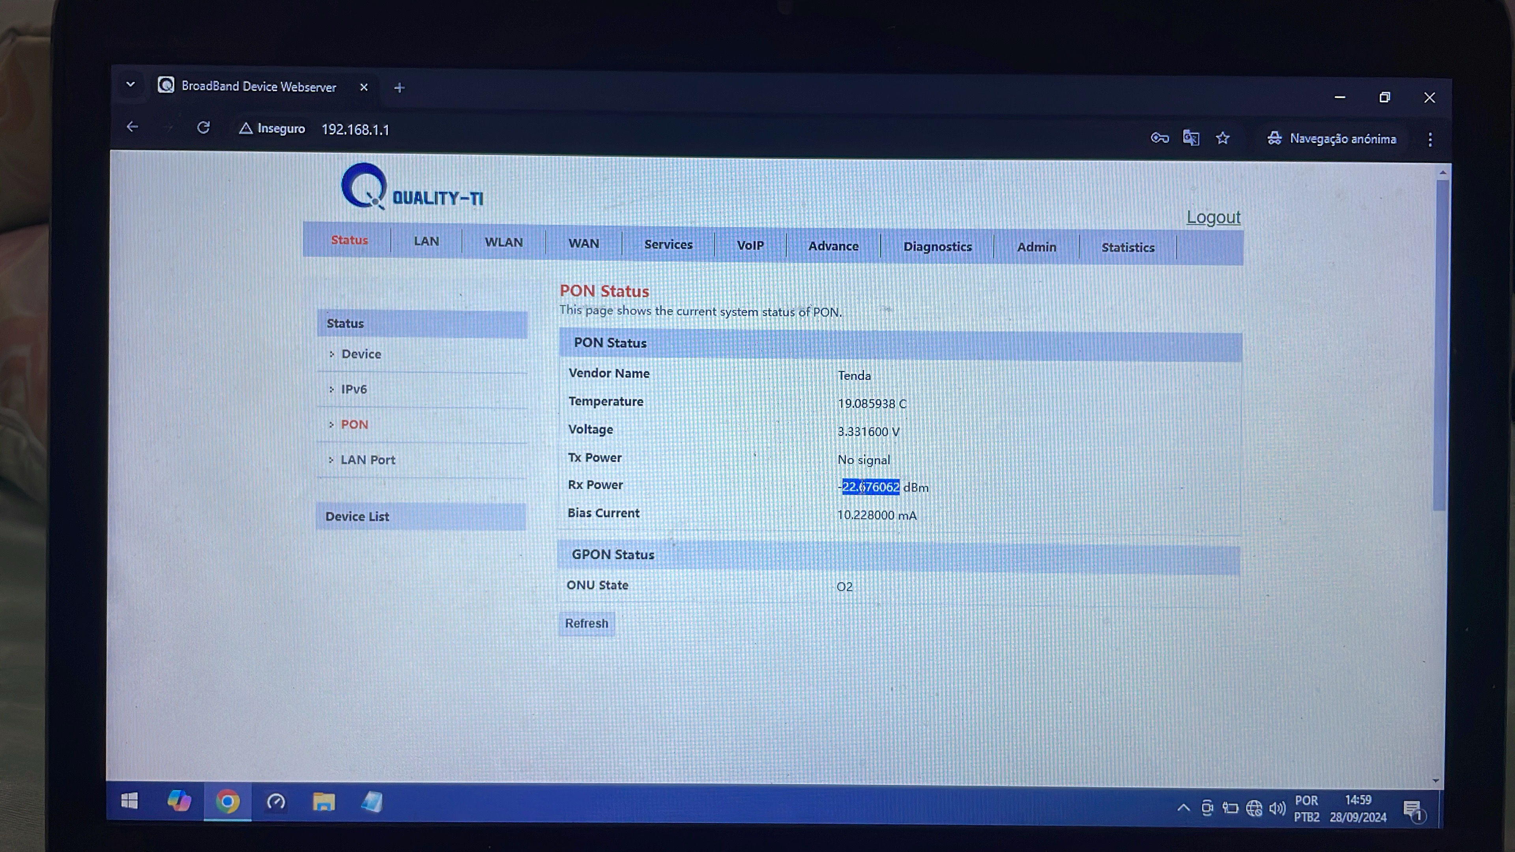
Task: Click the browser reload page icon
Action: click(204, 127)
